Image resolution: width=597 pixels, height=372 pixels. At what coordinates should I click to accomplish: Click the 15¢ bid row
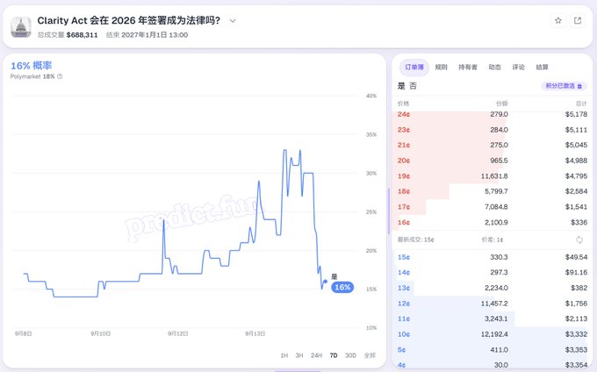[492, 257]
